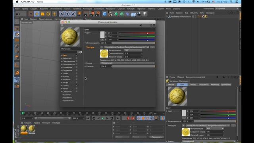Click the coordinate system icon after Z
Screen dimensions: 254x143
tap(79, 14)
